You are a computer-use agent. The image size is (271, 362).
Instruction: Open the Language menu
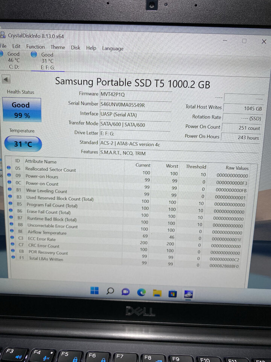pyautogui.click(x=113, y=49)
